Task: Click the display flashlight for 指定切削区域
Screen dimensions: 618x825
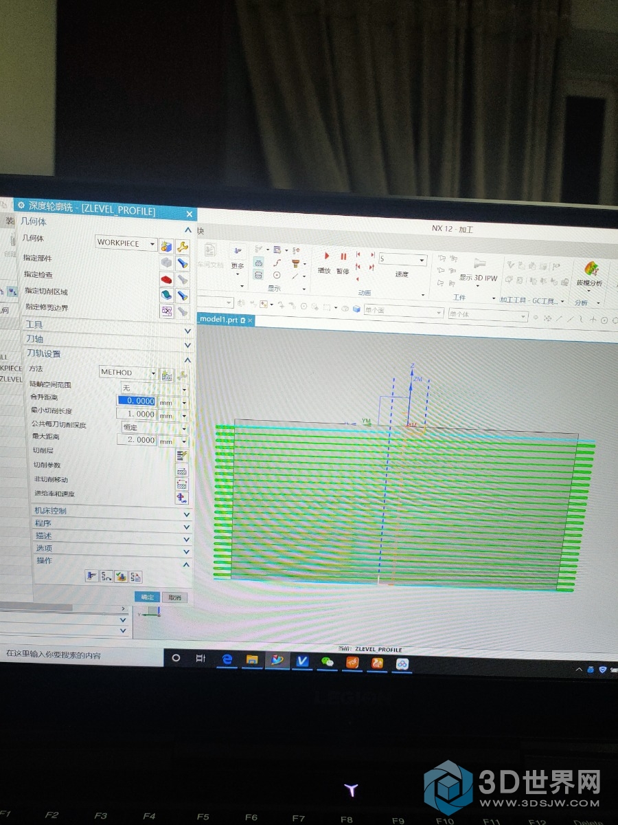Action: tap(183, 295)
